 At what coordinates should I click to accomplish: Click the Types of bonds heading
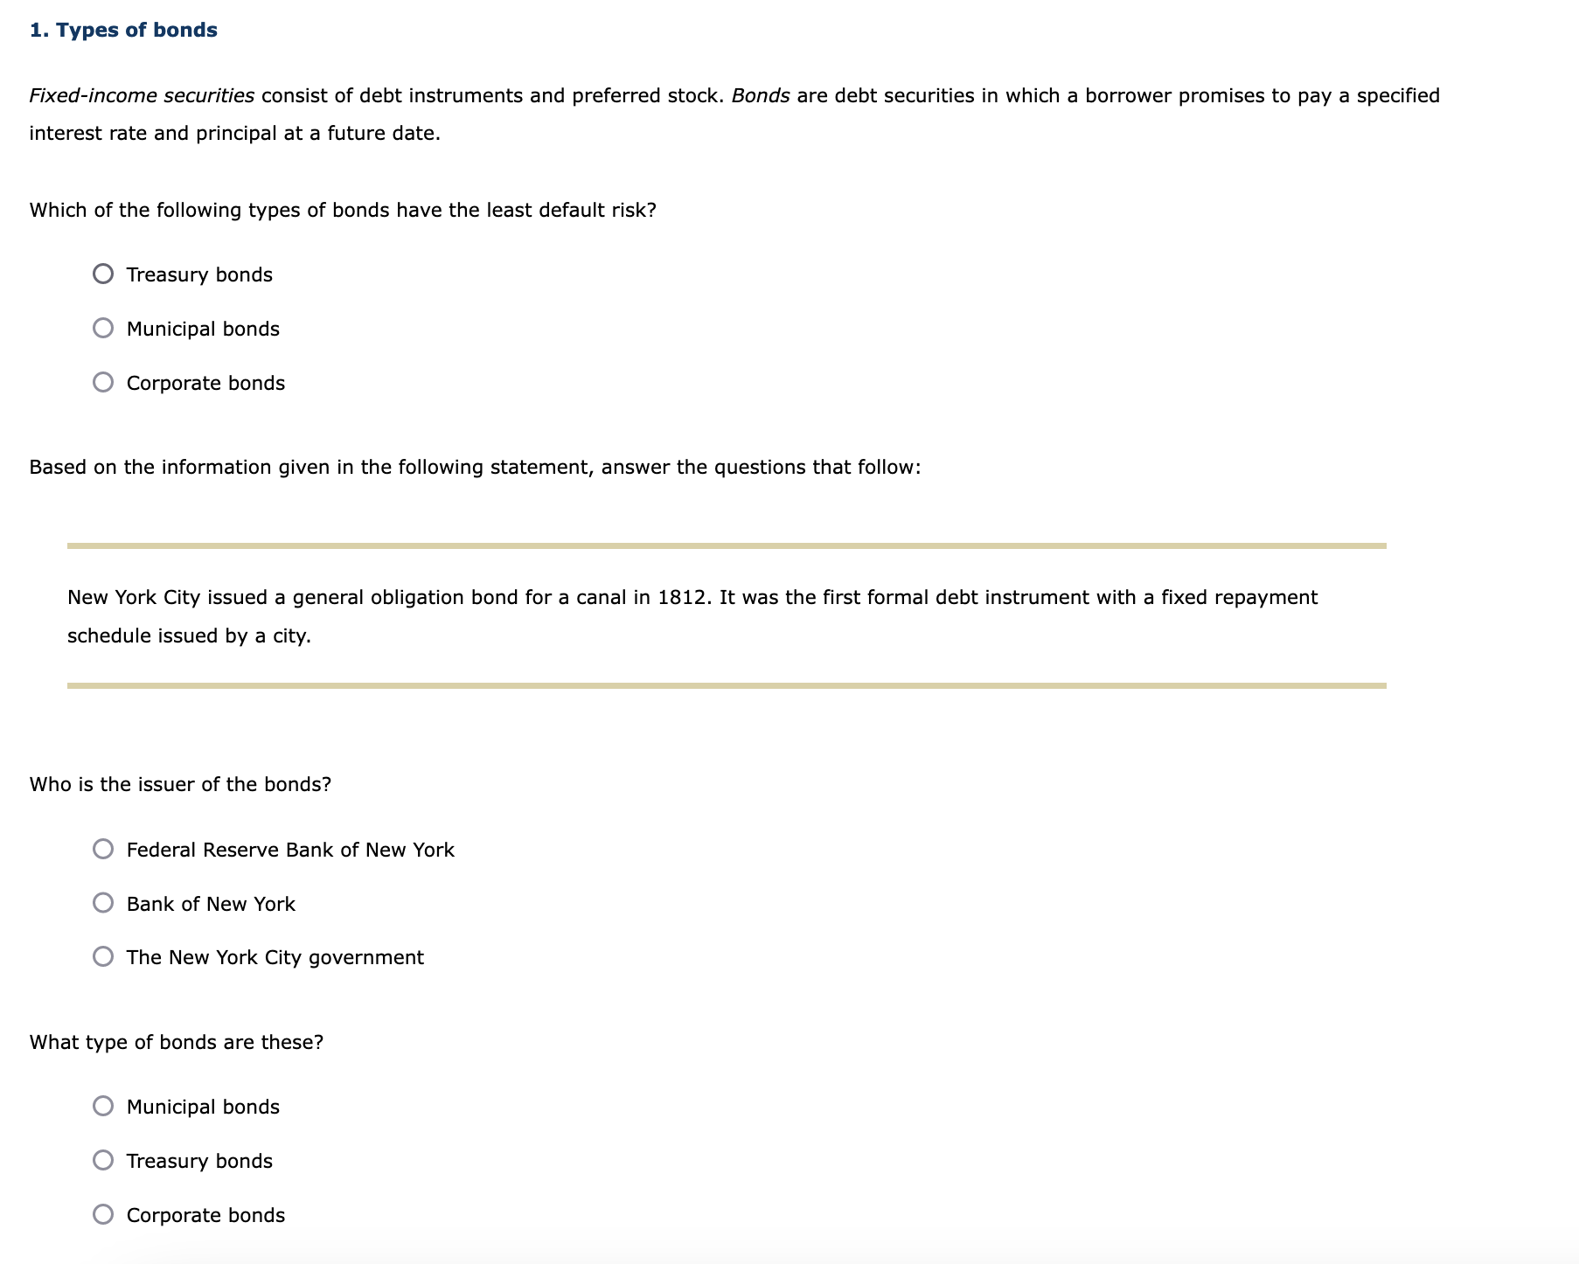[x=122, y=29]
